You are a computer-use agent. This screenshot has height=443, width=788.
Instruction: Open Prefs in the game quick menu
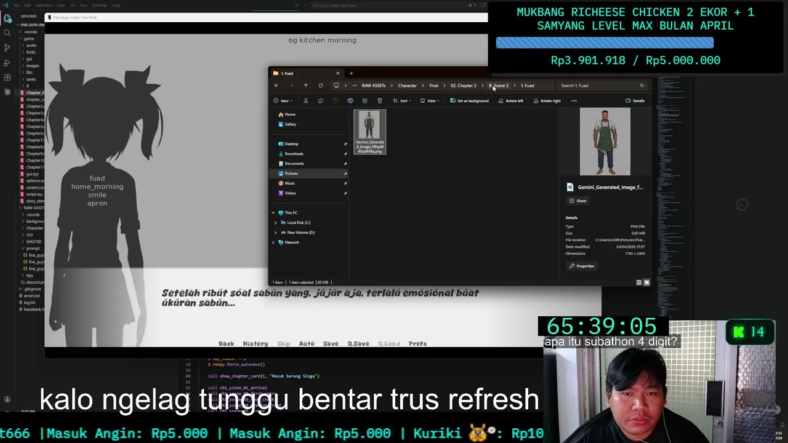click(417, 344)
